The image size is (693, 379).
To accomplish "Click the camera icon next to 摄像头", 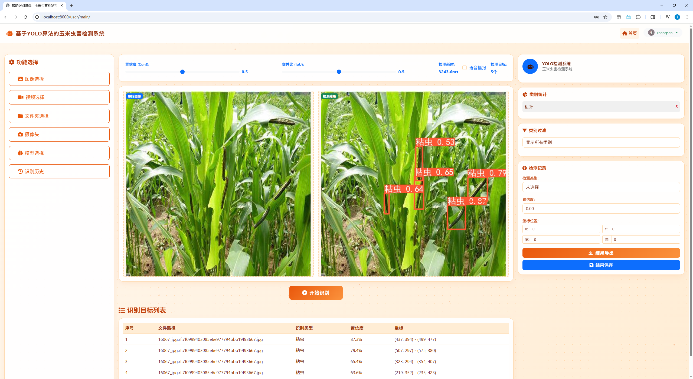I will click(x=20, y=134).
